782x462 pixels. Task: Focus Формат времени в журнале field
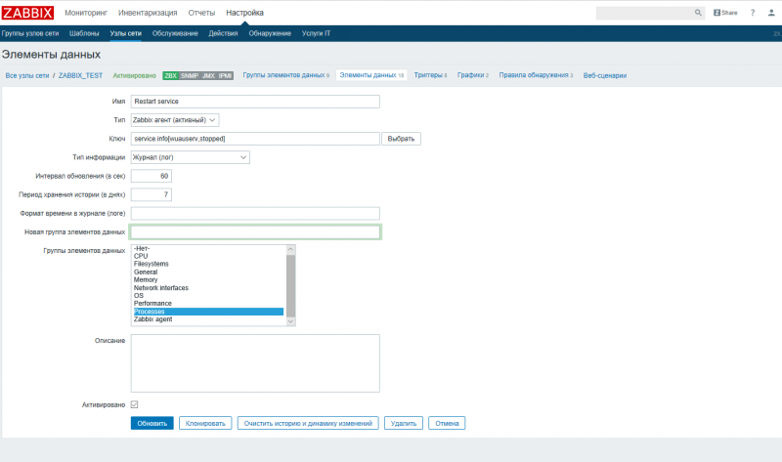pyautogui.click(x=255, y=213)
